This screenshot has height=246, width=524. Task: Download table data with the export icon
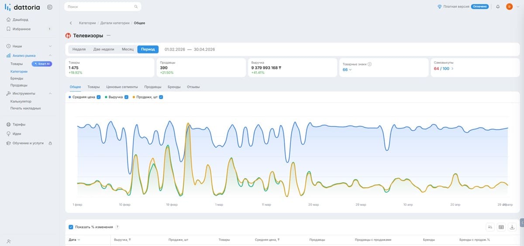tap(512, 227)
